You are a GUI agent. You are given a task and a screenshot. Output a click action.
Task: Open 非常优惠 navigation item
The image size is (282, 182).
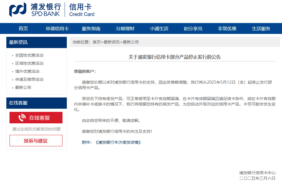click(227, 28)
